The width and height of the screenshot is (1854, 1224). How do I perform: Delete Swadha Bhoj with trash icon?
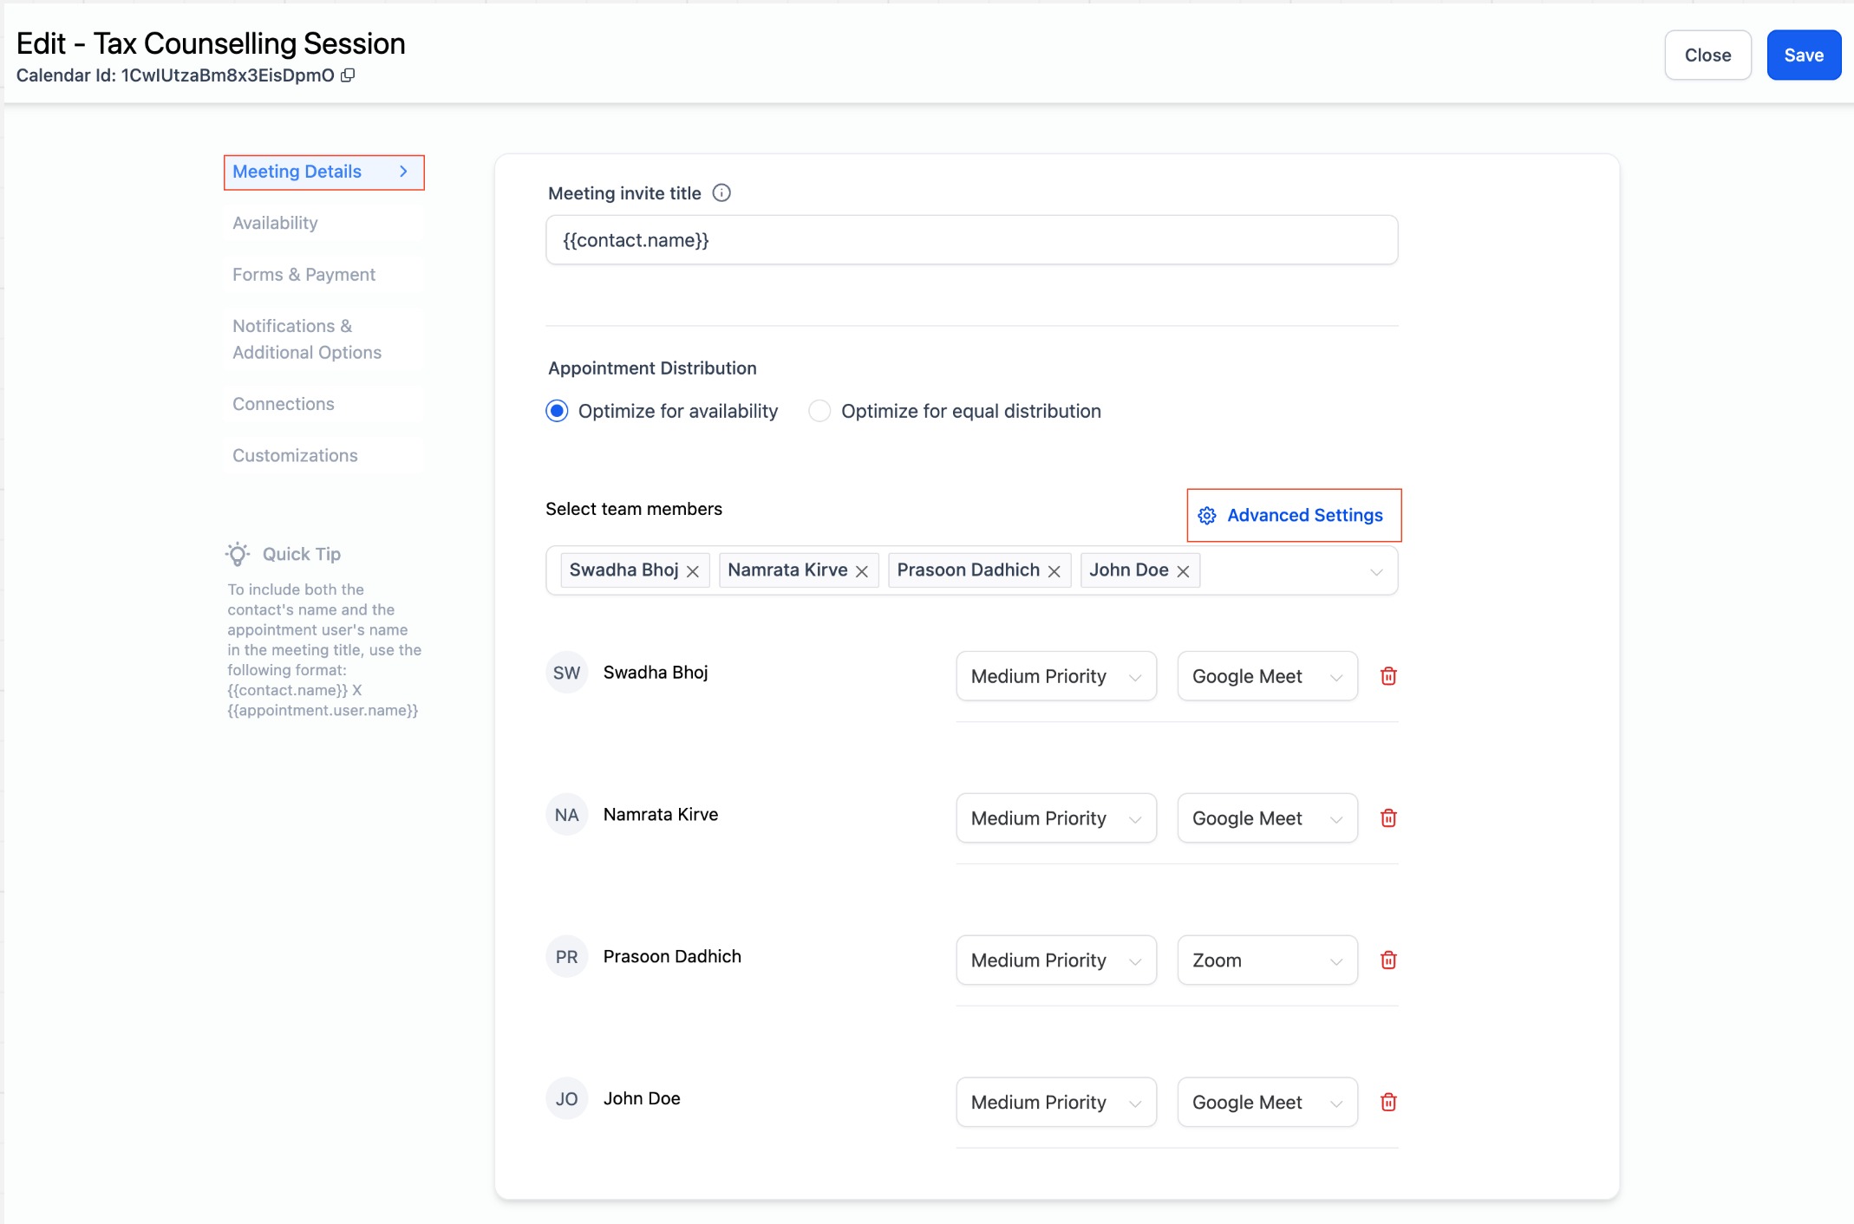pos(1387,676)
